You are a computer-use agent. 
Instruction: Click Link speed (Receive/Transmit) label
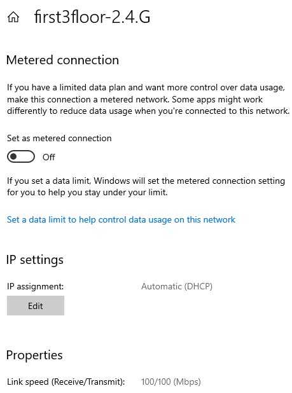66,382
